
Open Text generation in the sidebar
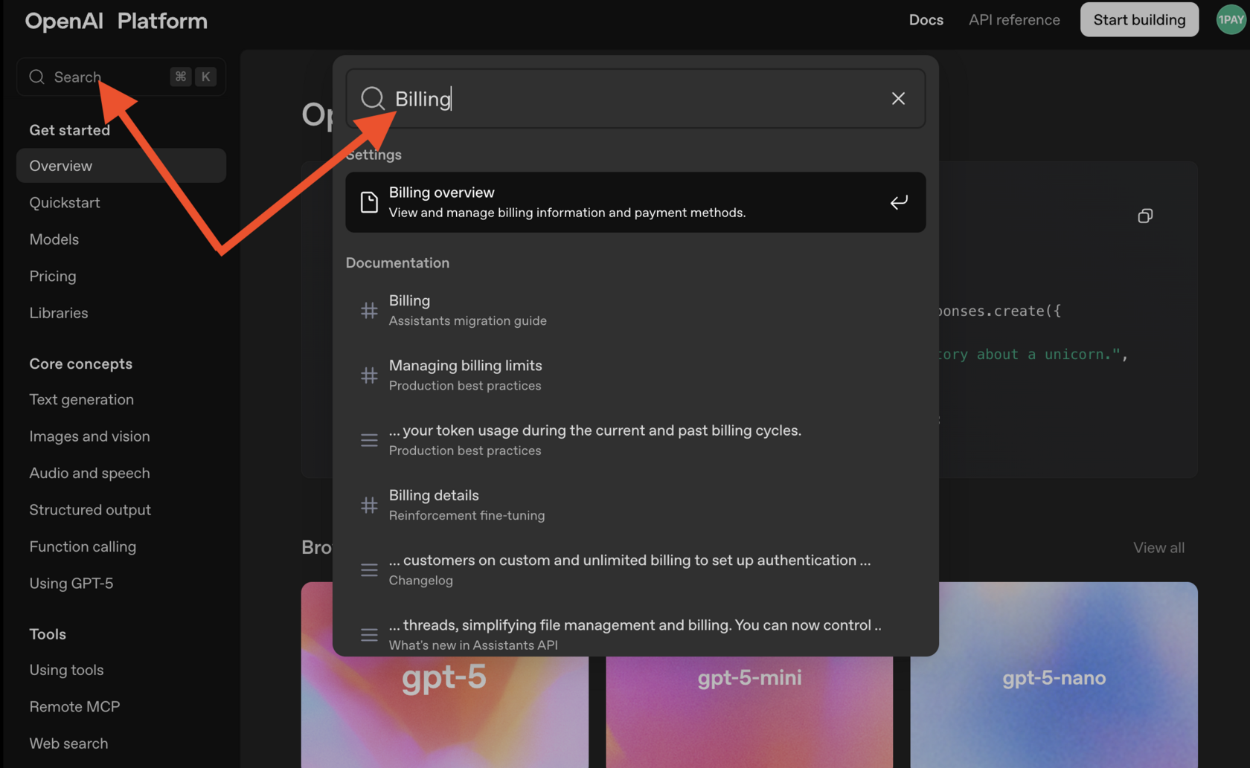[82, 399]
